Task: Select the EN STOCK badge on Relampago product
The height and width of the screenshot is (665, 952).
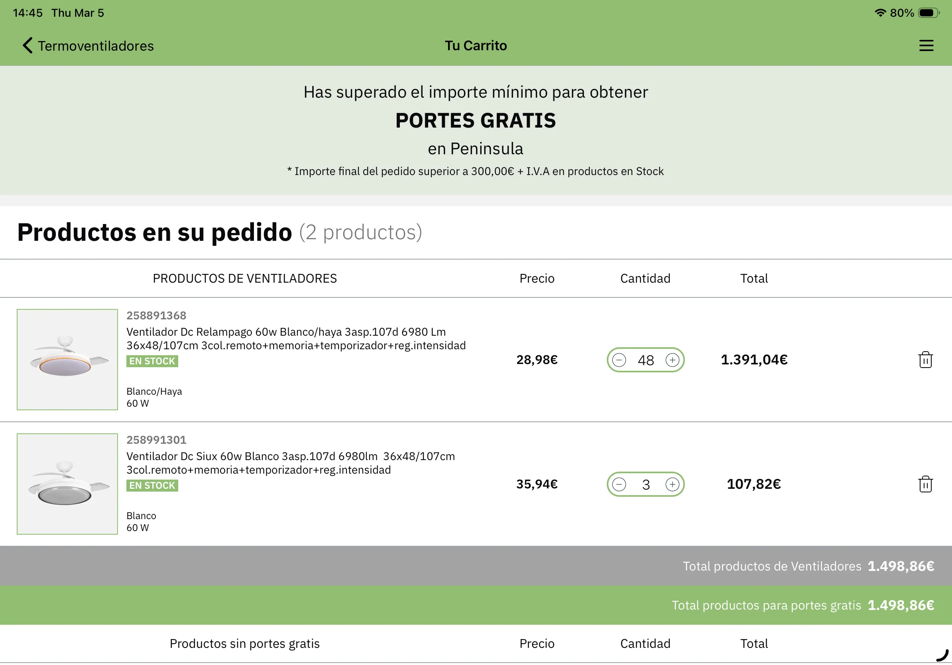Action: pyautogui.click(x=152, y=361)
